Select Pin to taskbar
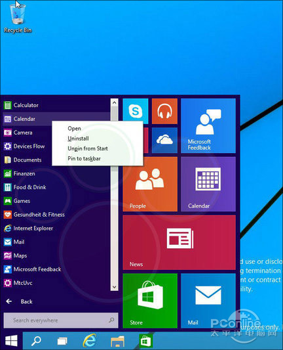 [98, 158]
